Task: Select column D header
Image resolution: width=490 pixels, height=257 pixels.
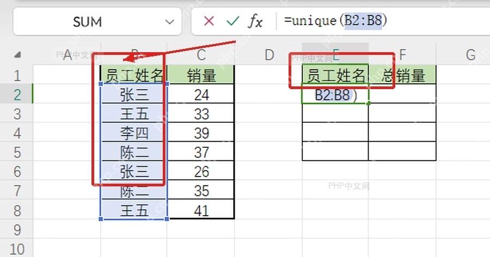Action: (x=269, y=55)
